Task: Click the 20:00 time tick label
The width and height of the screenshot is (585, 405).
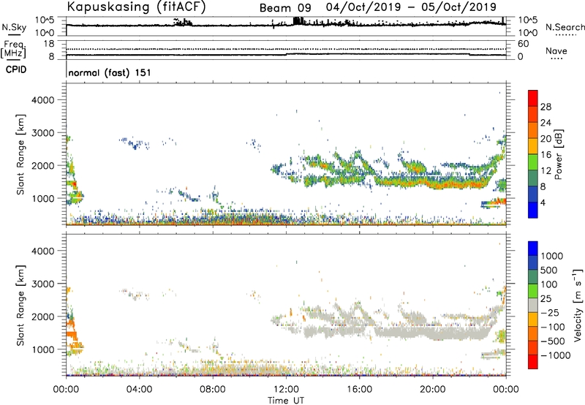Action: pos(432,390)
